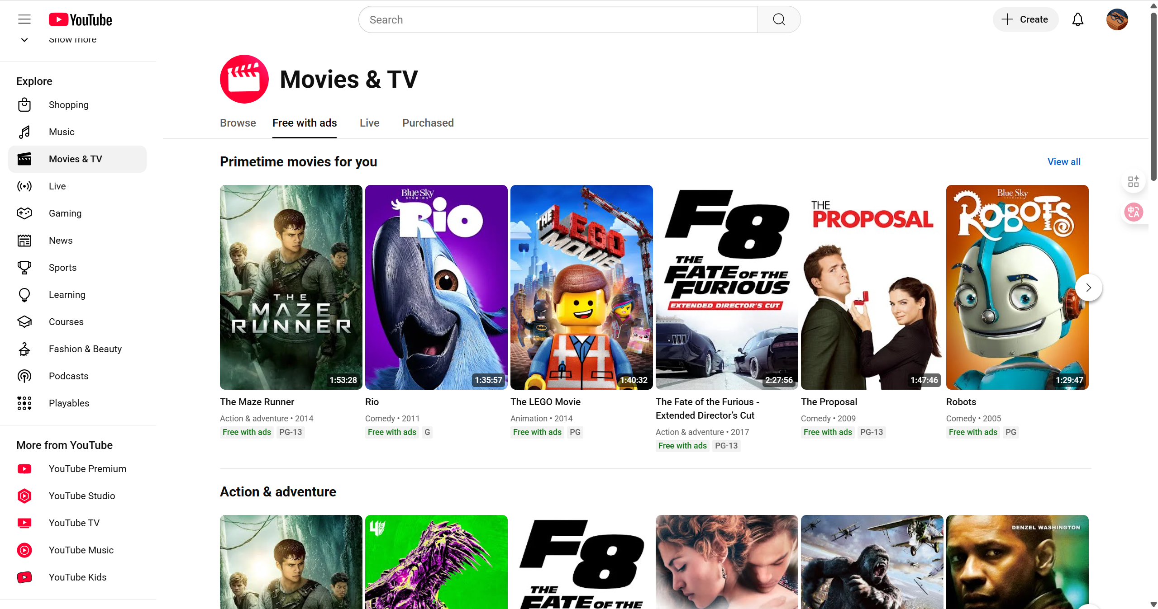This screenshot has height=609, width=1158.
Task: Open The Proposal title link
Action: 829,402
